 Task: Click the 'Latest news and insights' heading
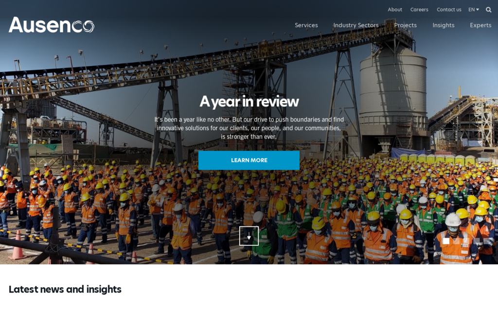pyautogui.click(x=66, y=289)
